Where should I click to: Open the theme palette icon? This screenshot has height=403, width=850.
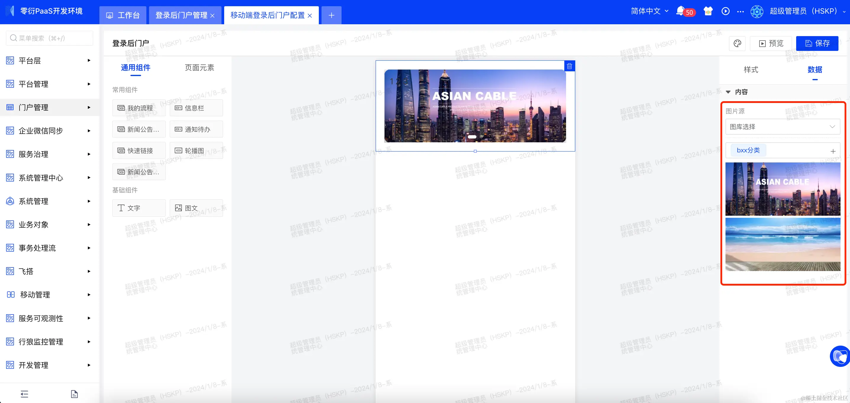click(737, 43)
